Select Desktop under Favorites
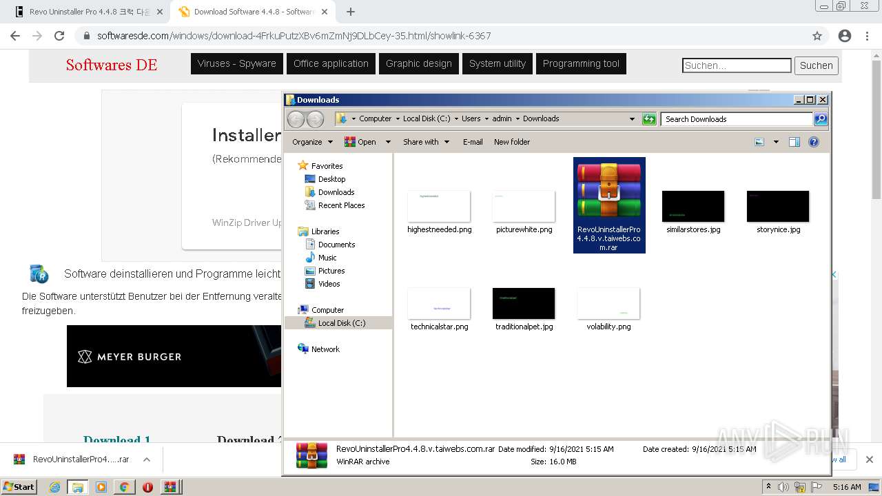 point(331,179)
